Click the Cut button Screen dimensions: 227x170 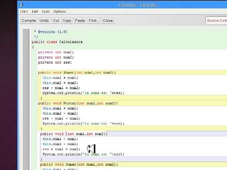(56, 20)
